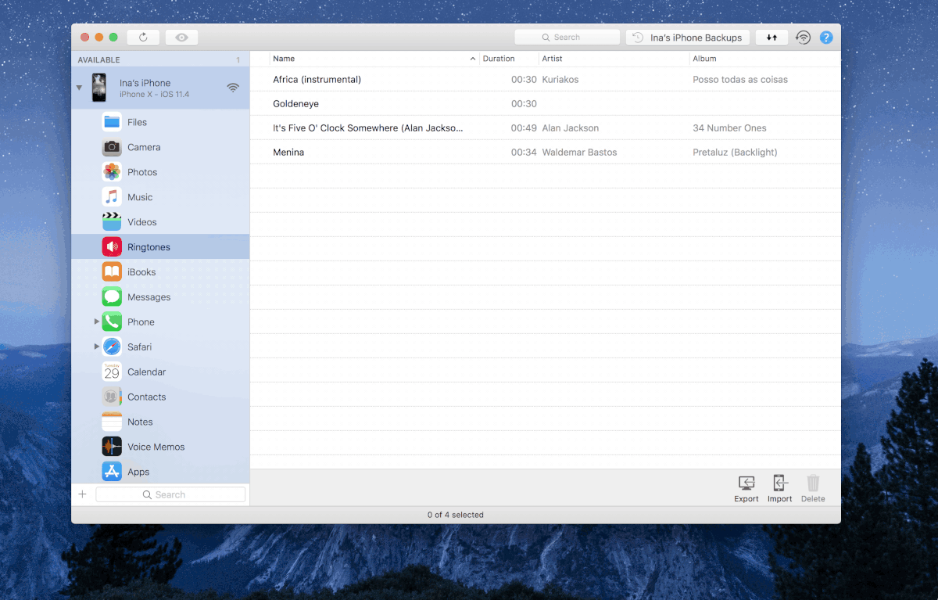938x600 pixels.
Task: Click the Waldemar Bastos artist cell
Action: point(579,153)
